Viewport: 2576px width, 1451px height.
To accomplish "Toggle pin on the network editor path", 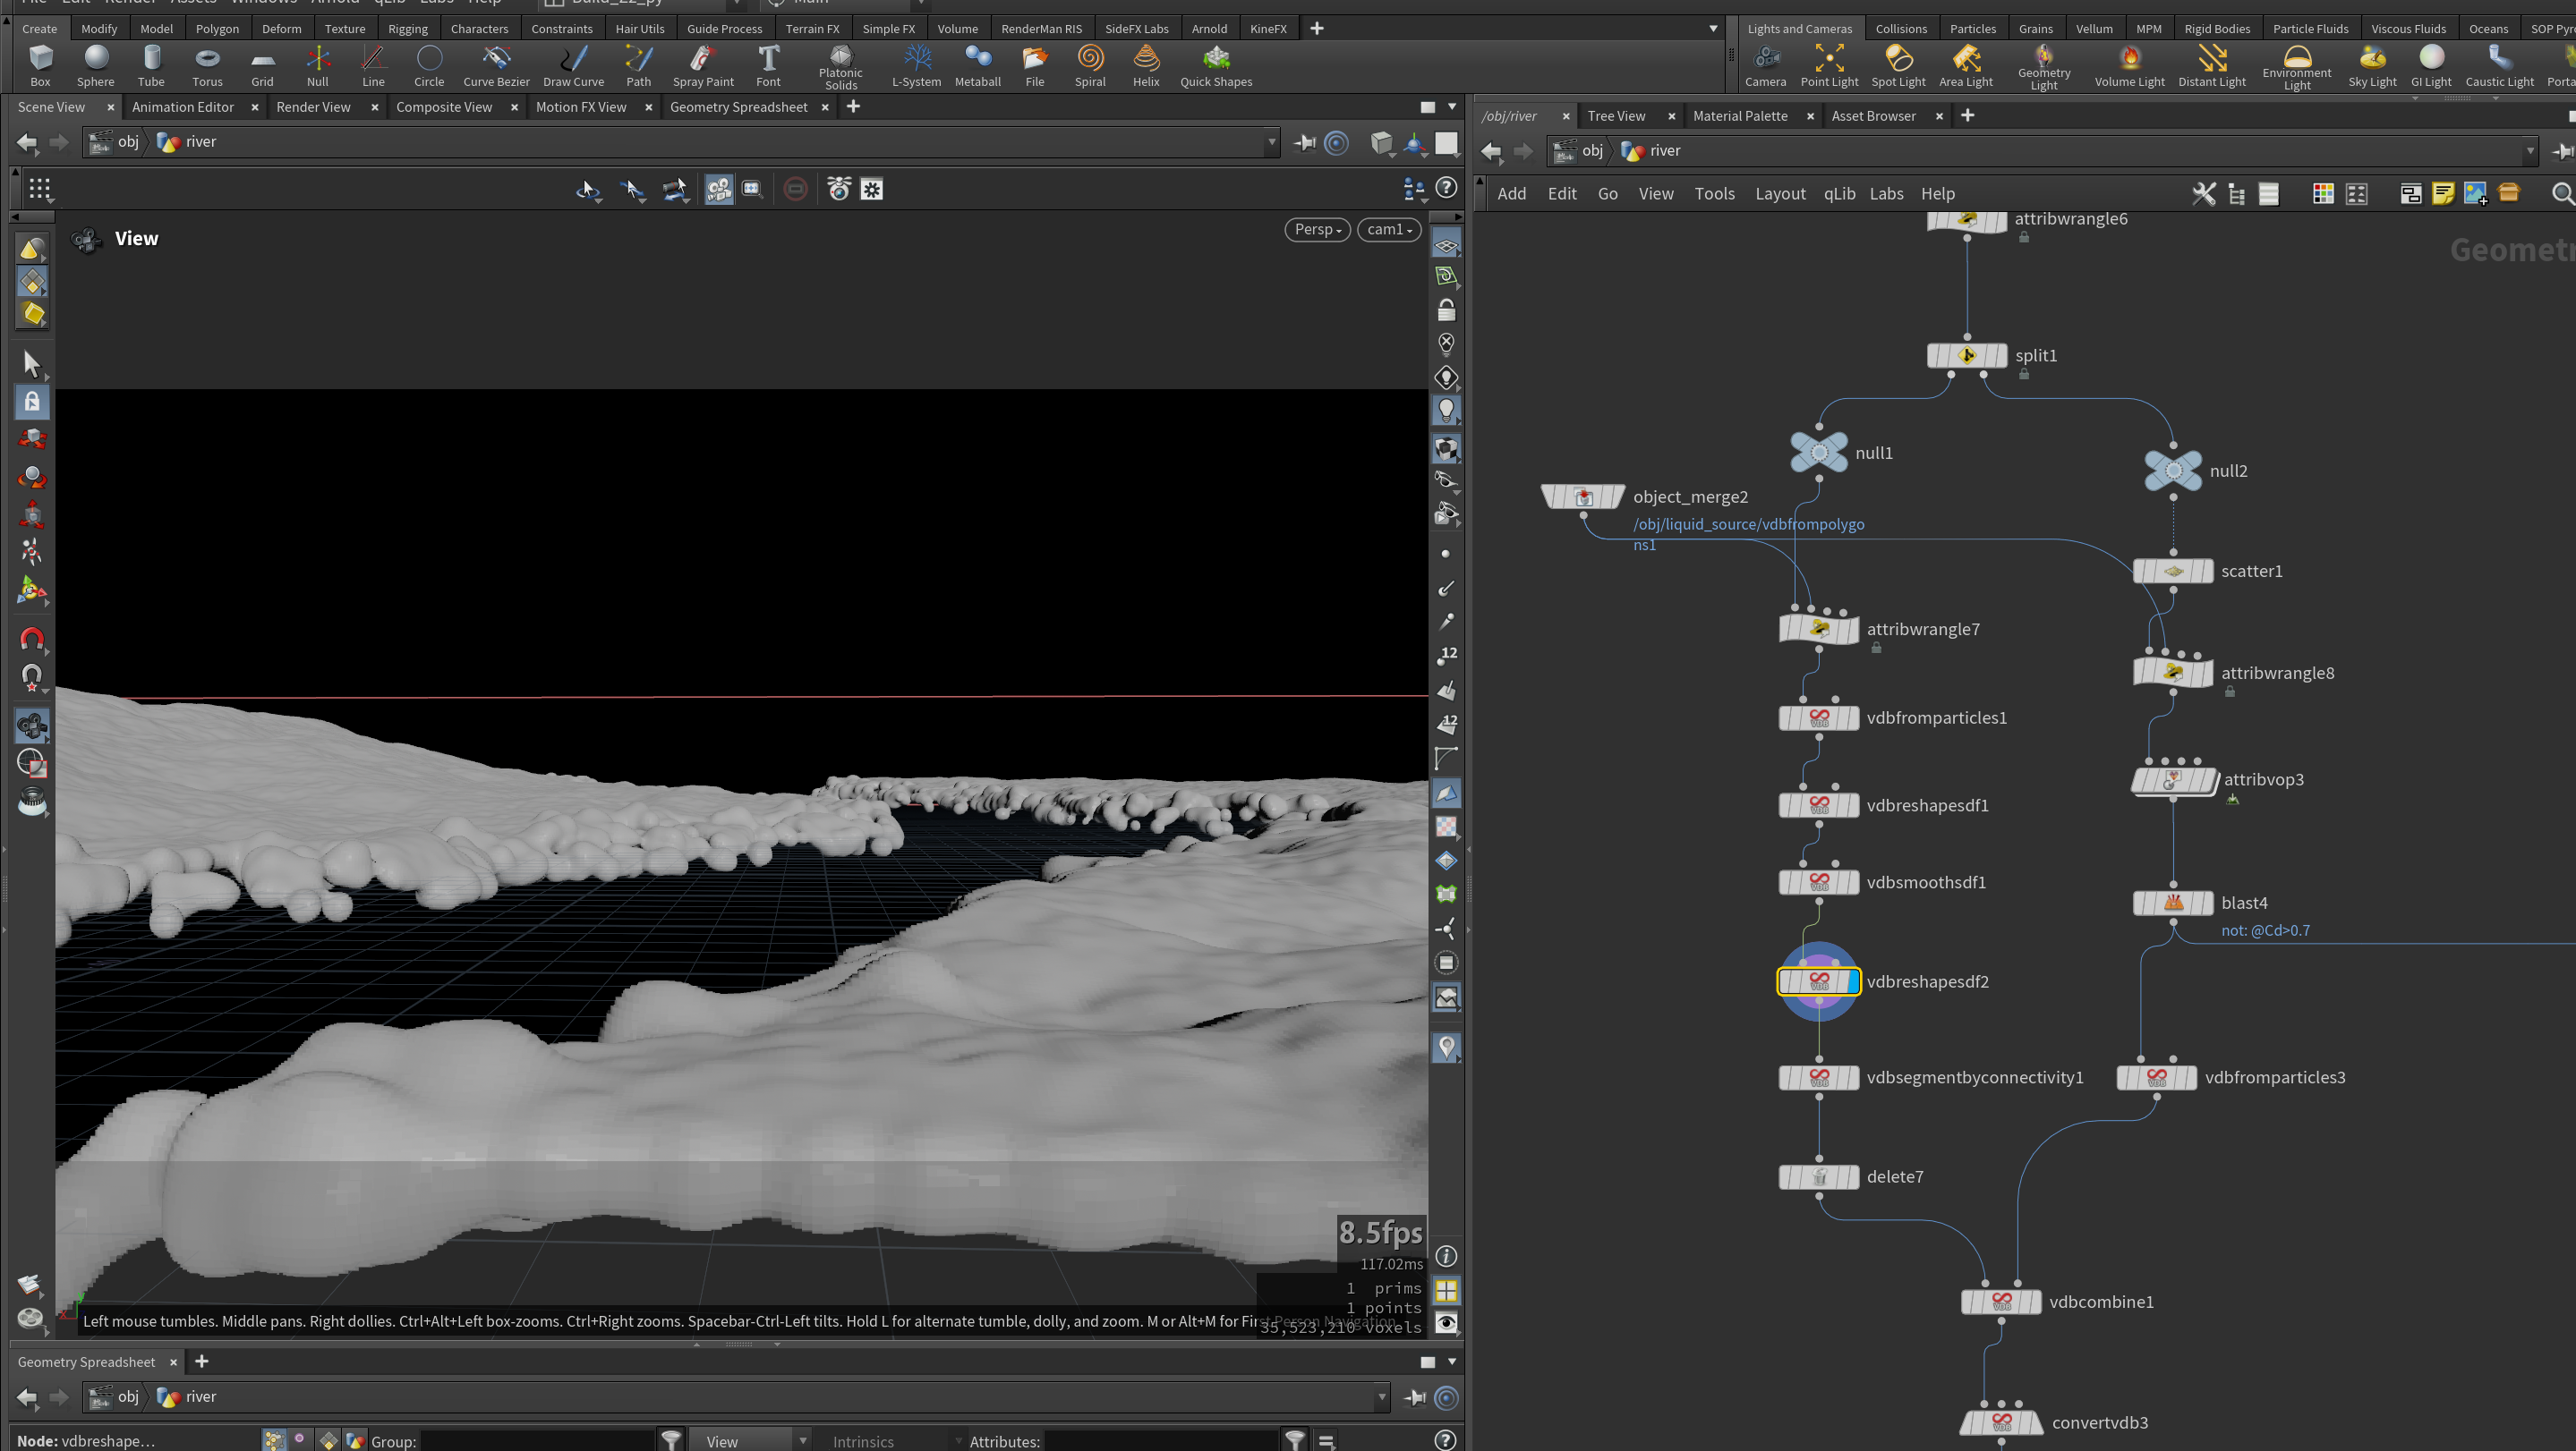I will coord(2563,151).
